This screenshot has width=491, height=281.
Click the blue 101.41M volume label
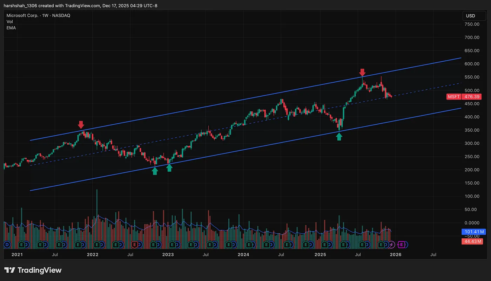click(x=473, y=232)
